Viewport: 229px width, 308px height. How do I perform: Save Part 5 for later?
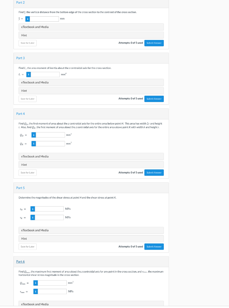pyautogui.click(x=27, y=247)
